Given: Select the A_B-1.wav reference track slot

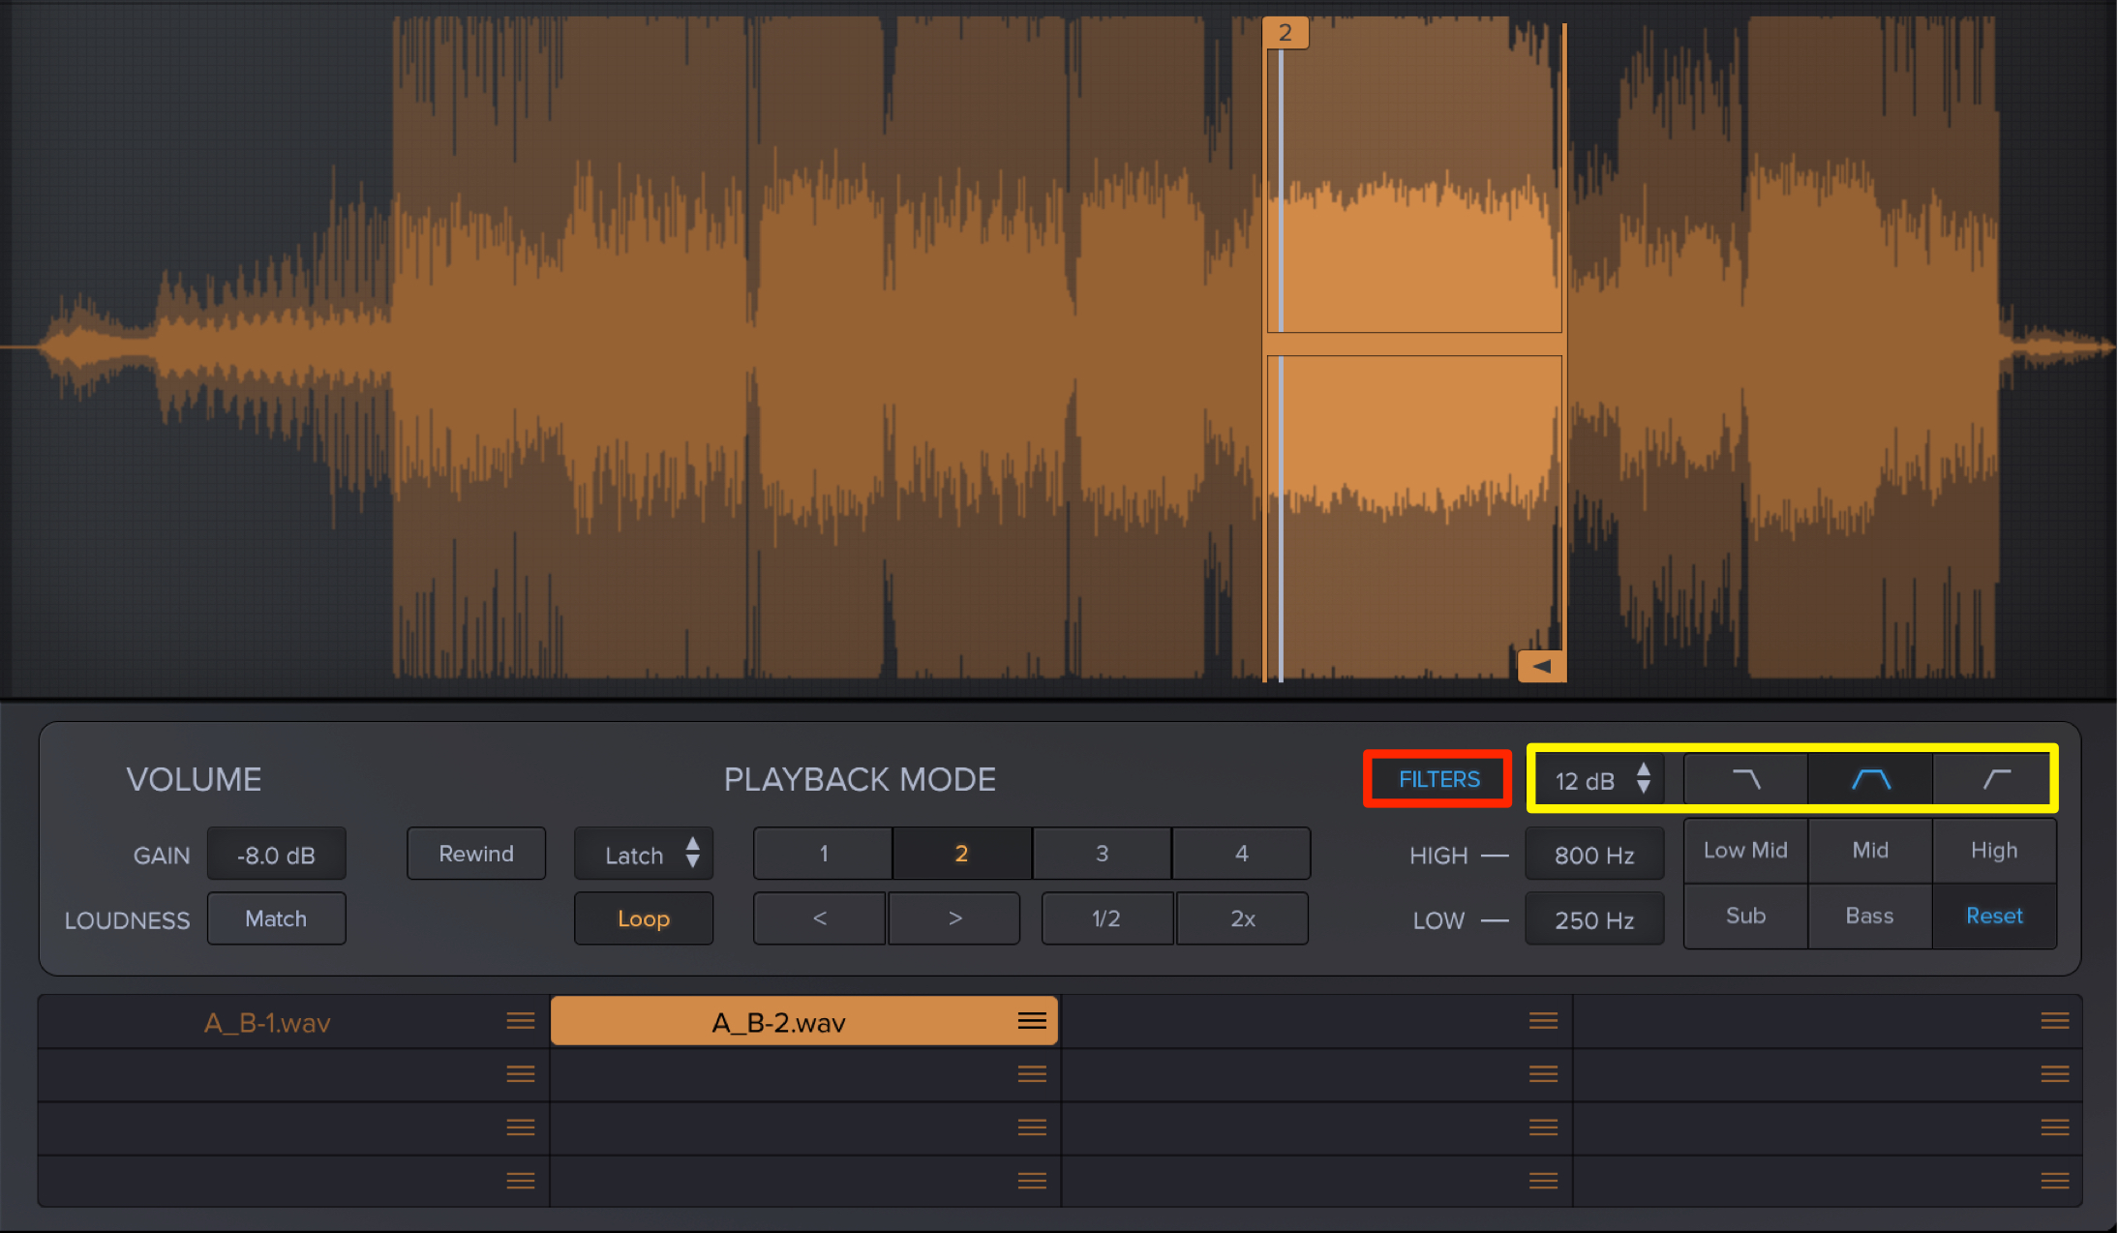Looking at the screenshot, I should coord(293,1022).
